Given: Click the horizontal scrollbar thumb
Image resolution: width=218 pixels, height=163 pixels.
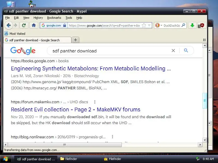Looking at the screenshot, I should pyautogui.click(x=65, y=145).
